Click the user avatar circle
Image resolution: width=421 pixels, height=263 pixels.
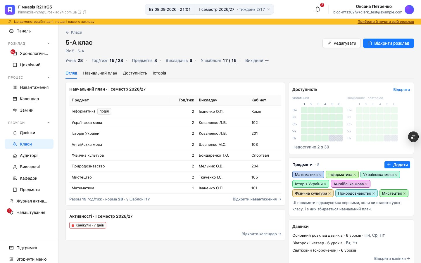(409, 9)
